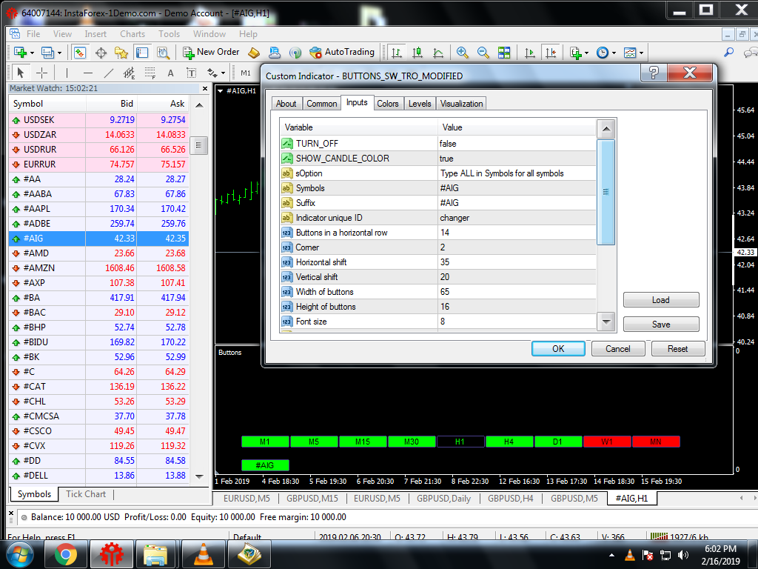The width and height of the screenshot is (758, 569).
Task: Switch to M1 timeframe in toolbar
Action: (x=246, y=73)
